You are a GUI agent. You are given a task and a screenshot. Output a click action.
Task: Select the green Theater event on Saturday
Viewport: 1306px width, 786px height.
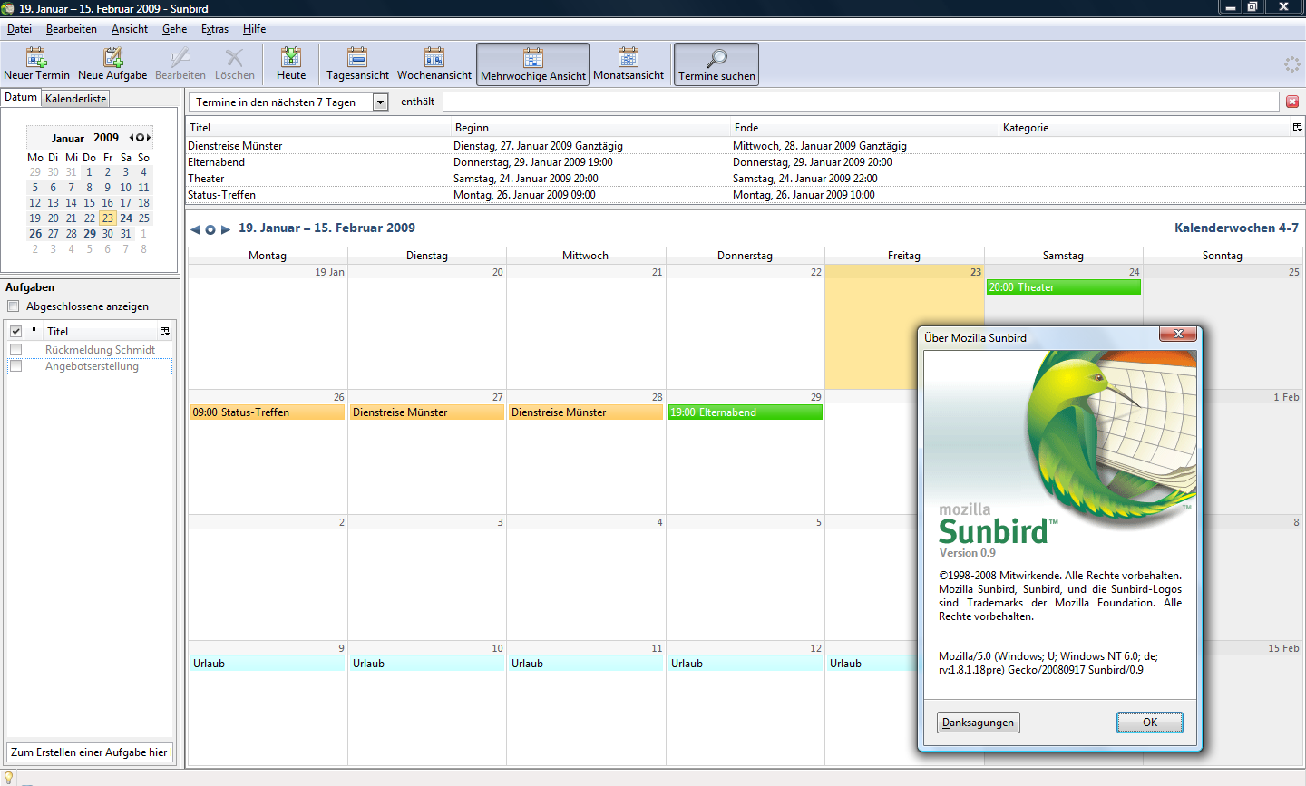click(1063, 287)
